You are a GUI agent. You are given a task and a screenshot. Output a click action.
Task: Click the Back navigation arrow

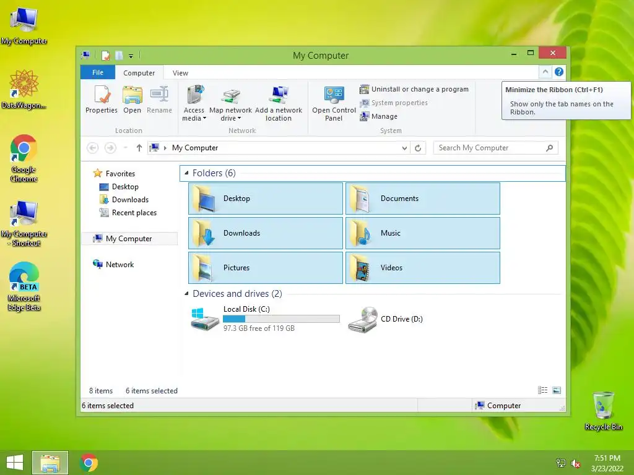click(x=93, y=148)
